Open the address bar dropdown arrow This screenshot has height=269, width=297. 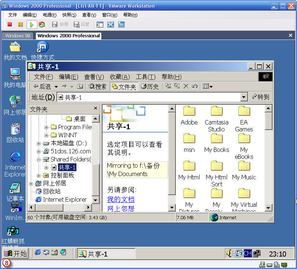[244, 97]
